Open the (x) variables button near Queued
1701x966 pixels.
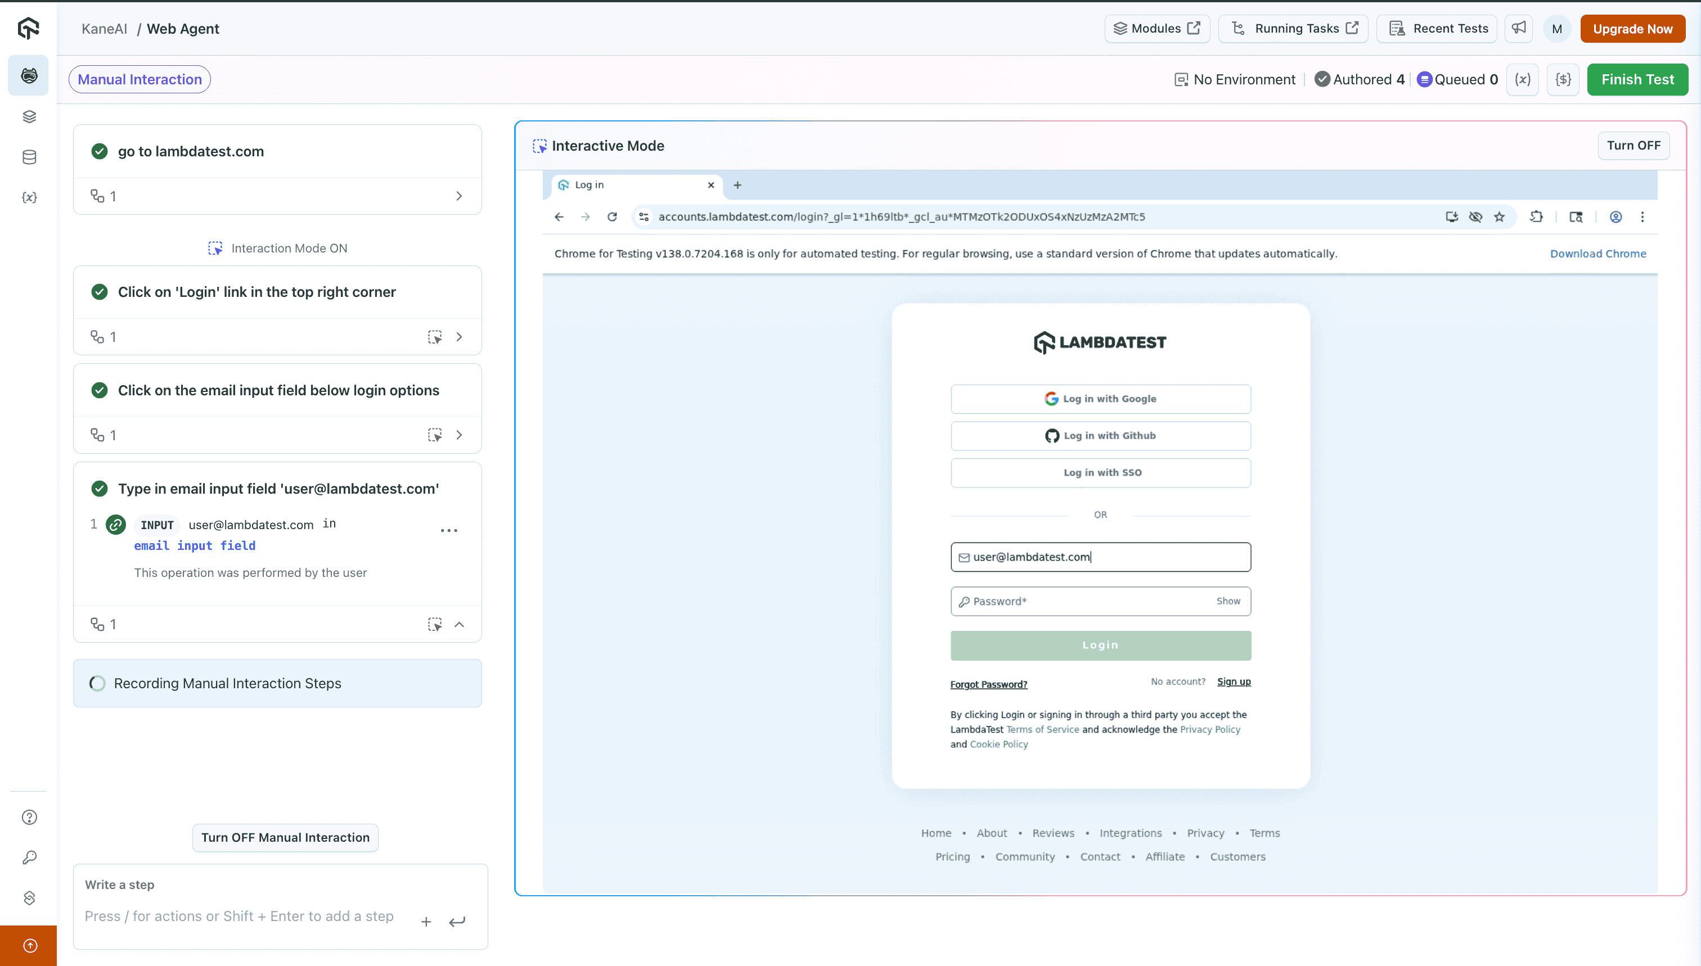tap(1523, 80)
